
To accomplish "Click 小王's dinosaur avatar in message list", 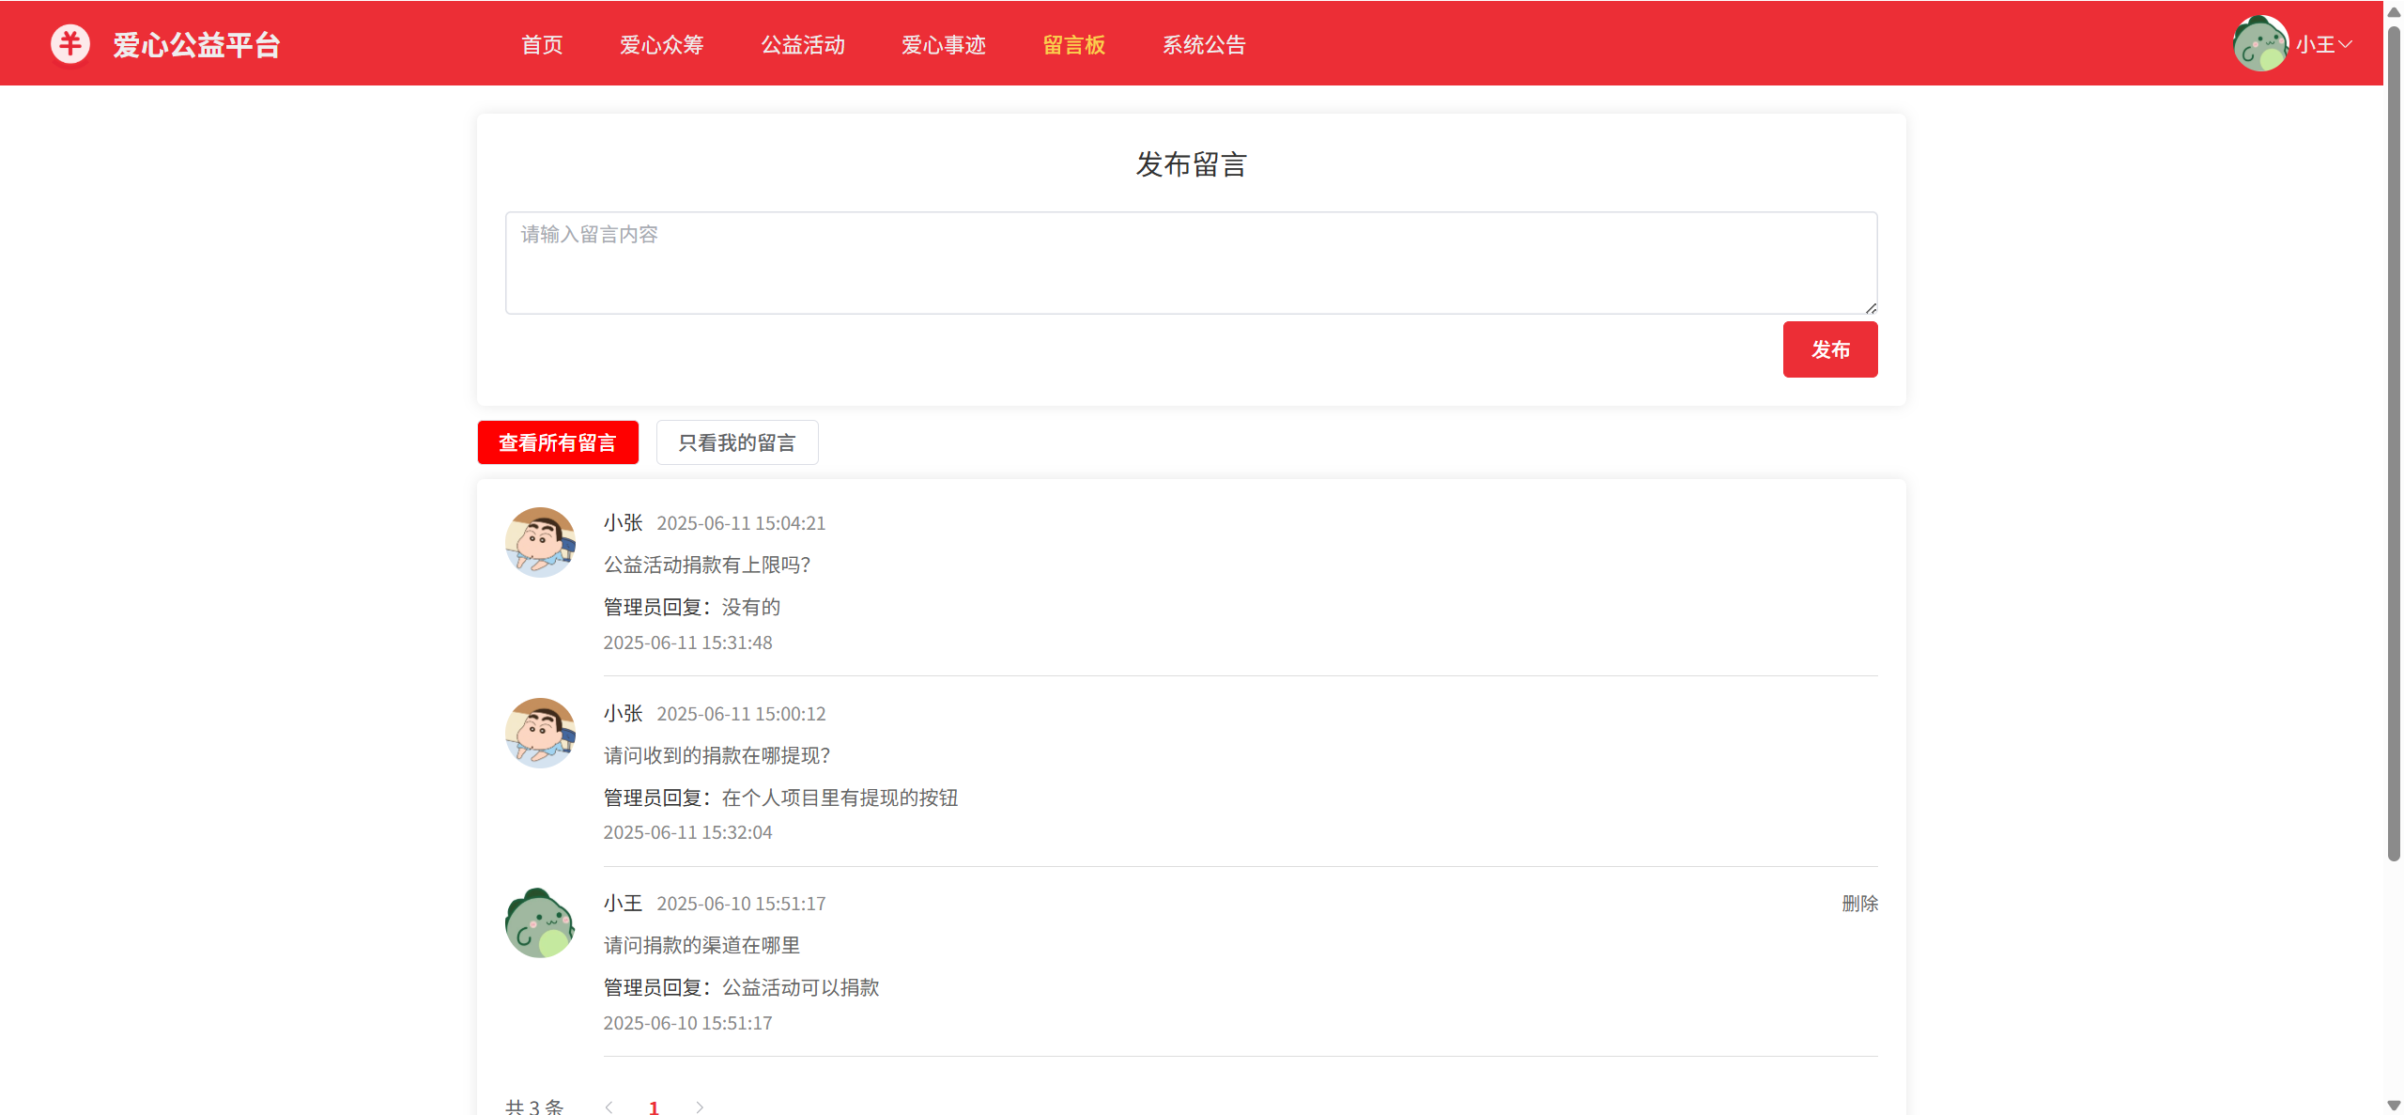I will [x=540, y=922].
